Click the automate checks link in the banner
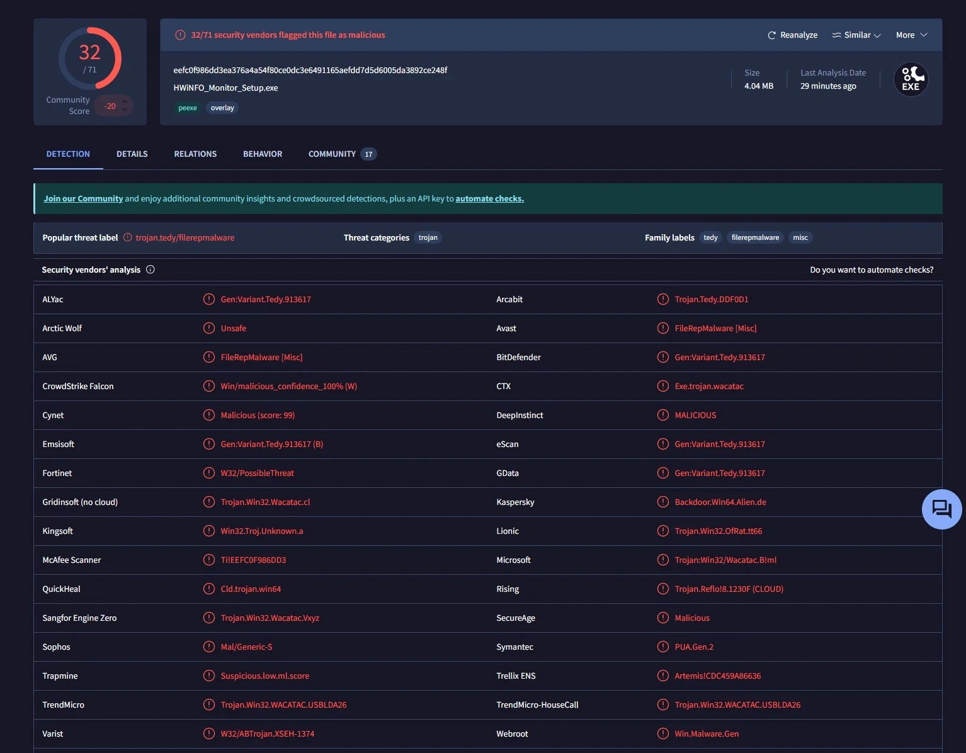 click(489, 198)
